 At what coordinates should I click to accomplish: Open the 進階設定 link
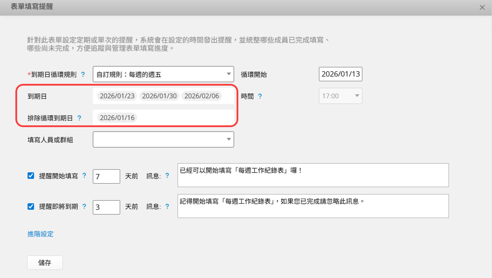[x=40, y=234]
